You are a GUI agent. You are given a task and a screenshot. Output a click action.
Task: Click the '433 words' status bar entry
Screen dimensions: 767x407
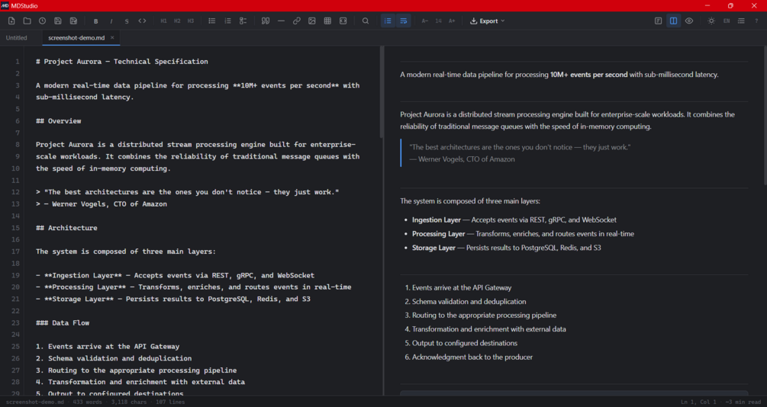click(x=88, y=402)
